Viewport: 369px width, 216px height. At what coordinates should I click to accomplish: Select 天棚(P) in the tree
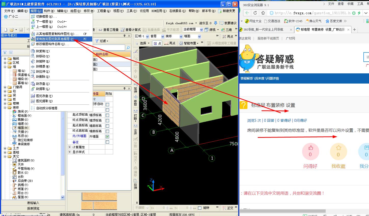(21, 132)
